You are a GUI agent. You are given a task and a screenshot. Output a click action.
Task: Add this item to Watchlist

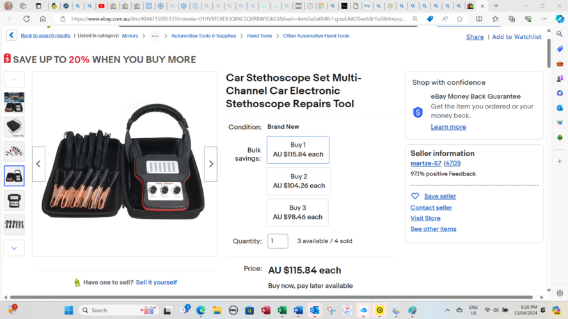[x=517, y=37]
